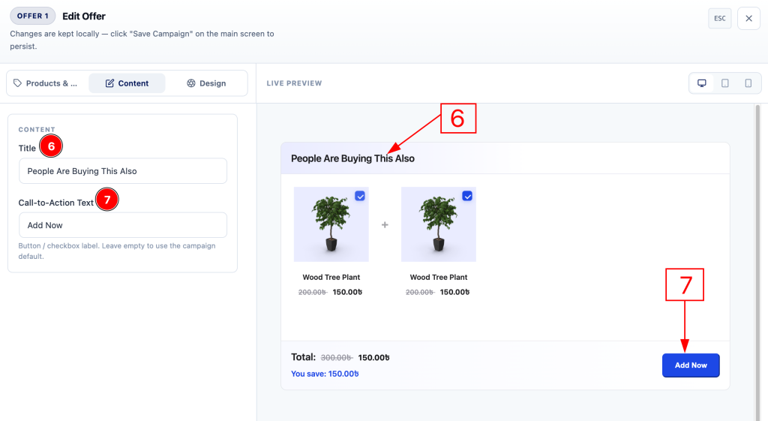Uncheck the first Wood Tree Plant checkbox
Image resolution: width=768 pixels, height=421 pixels.
[x=360, y=196]
